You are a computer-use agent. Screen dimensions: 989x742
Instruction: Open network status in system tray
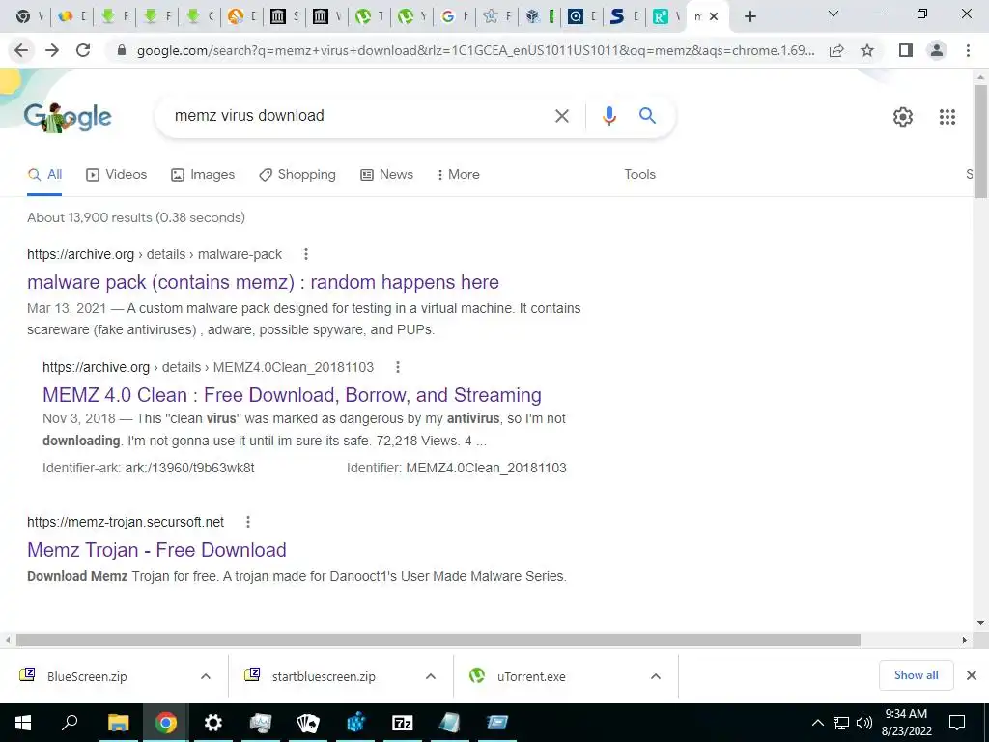(841, 723)
